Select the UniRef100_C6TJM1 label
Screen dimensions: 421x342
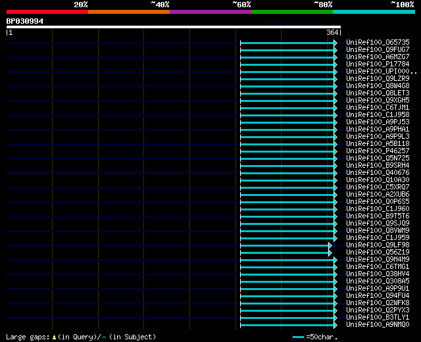[378, 107]
